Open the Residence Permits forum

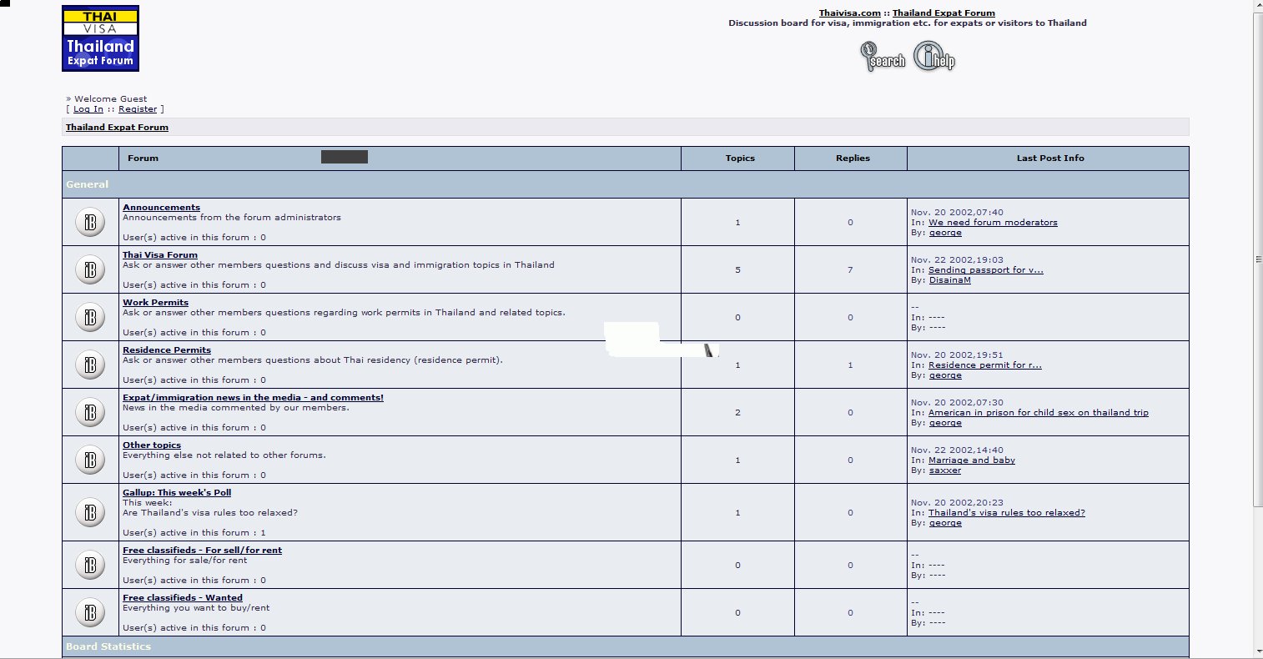167,350
